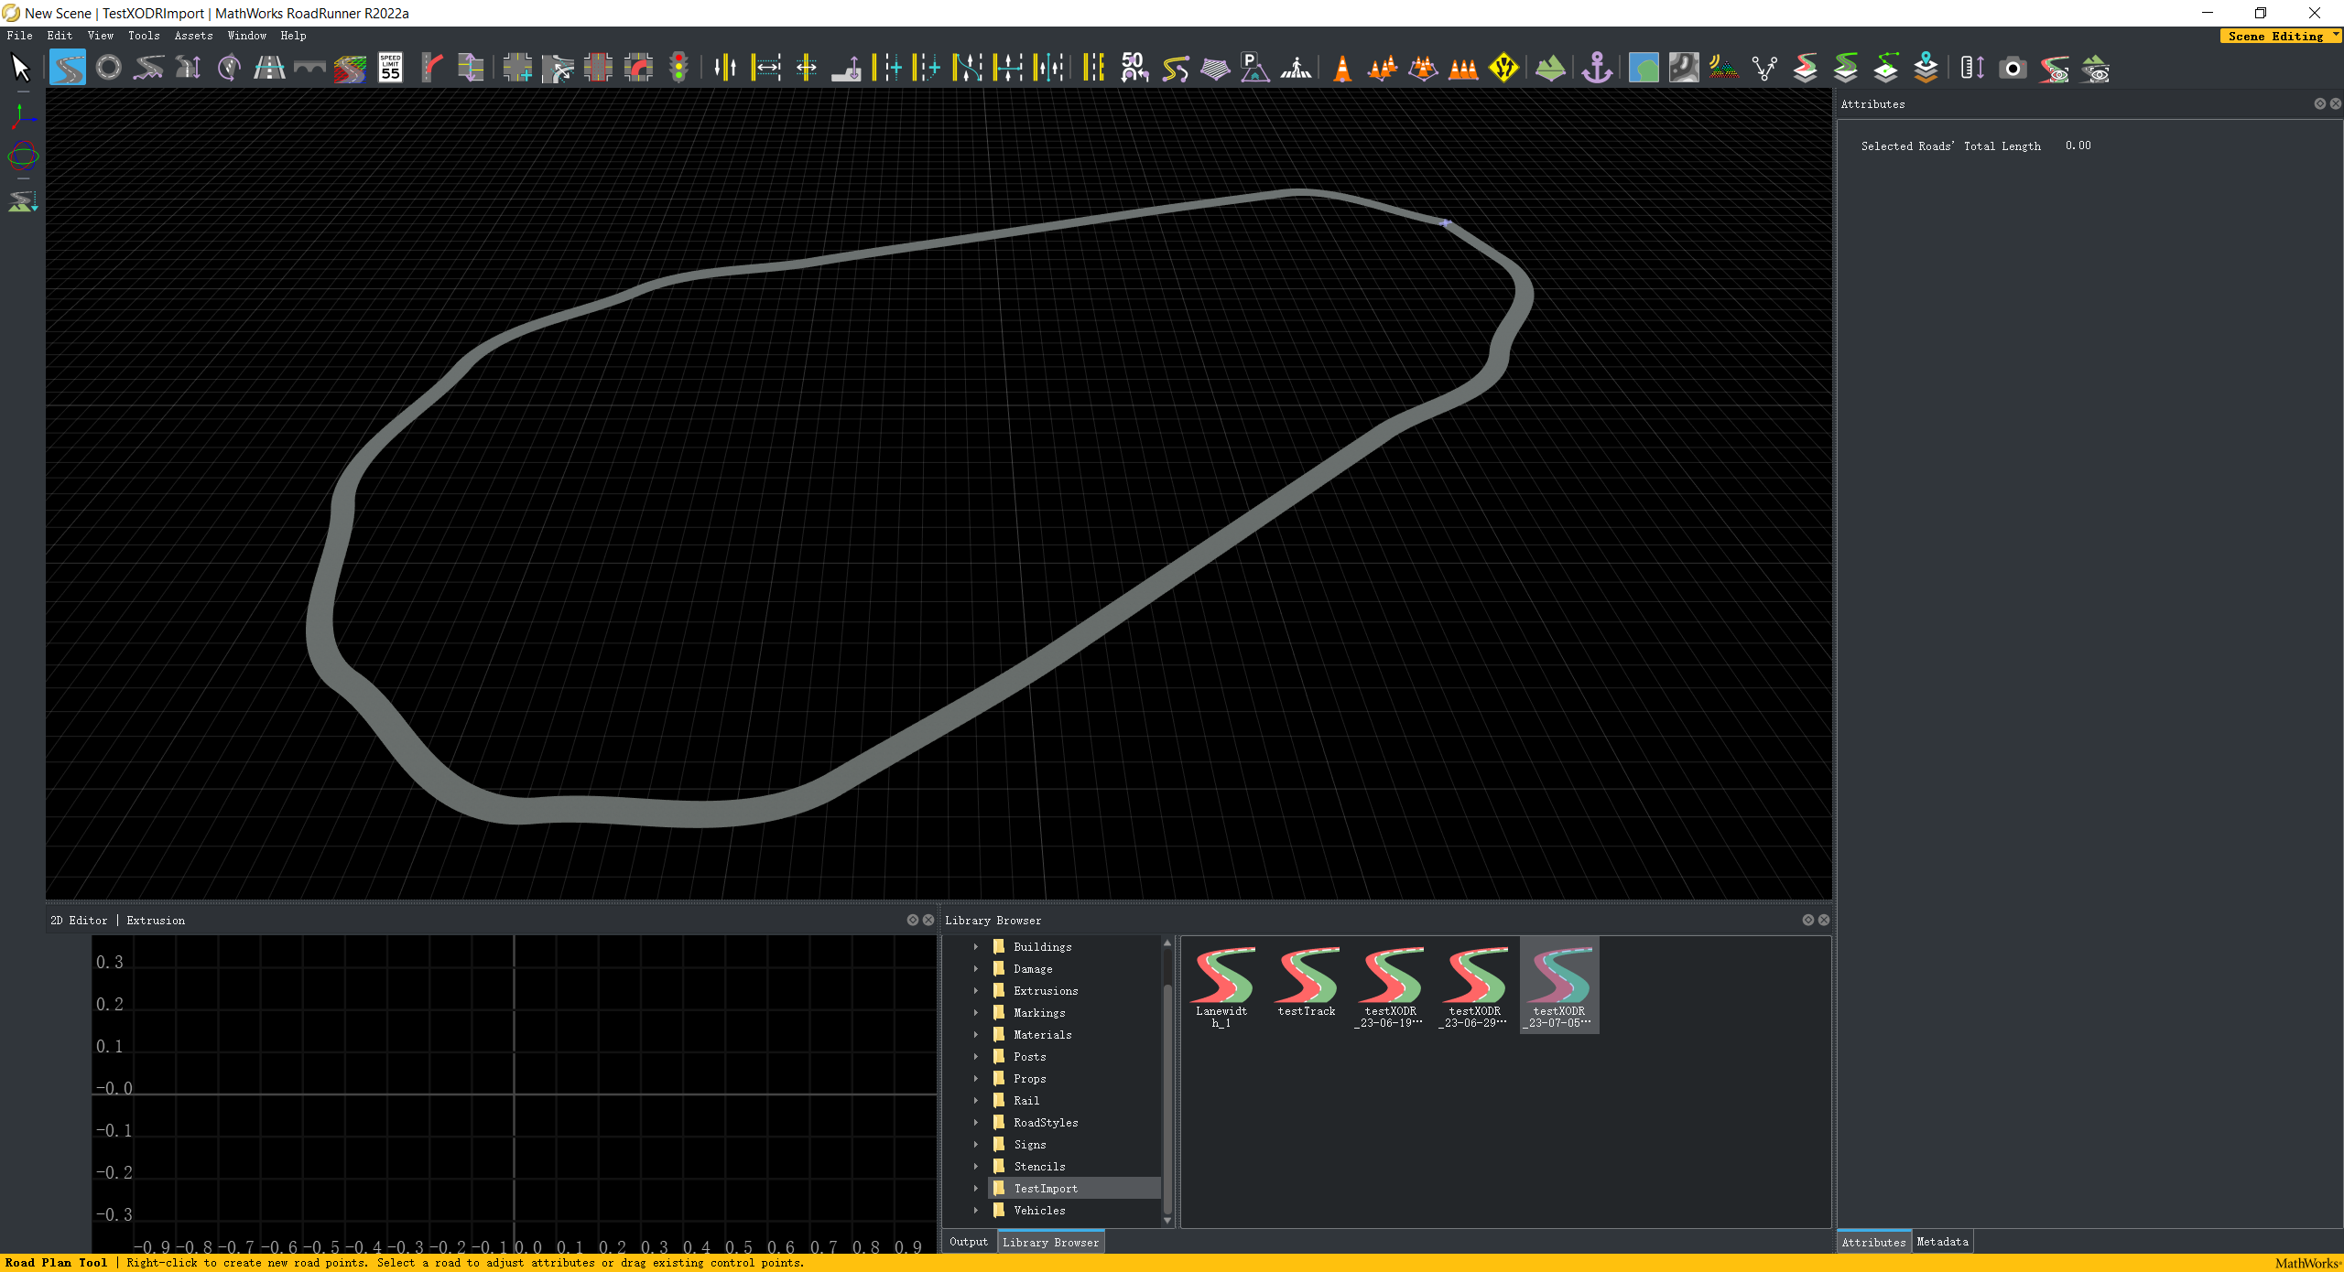Click the road elevation icon in left sidebar

point(22,200)
